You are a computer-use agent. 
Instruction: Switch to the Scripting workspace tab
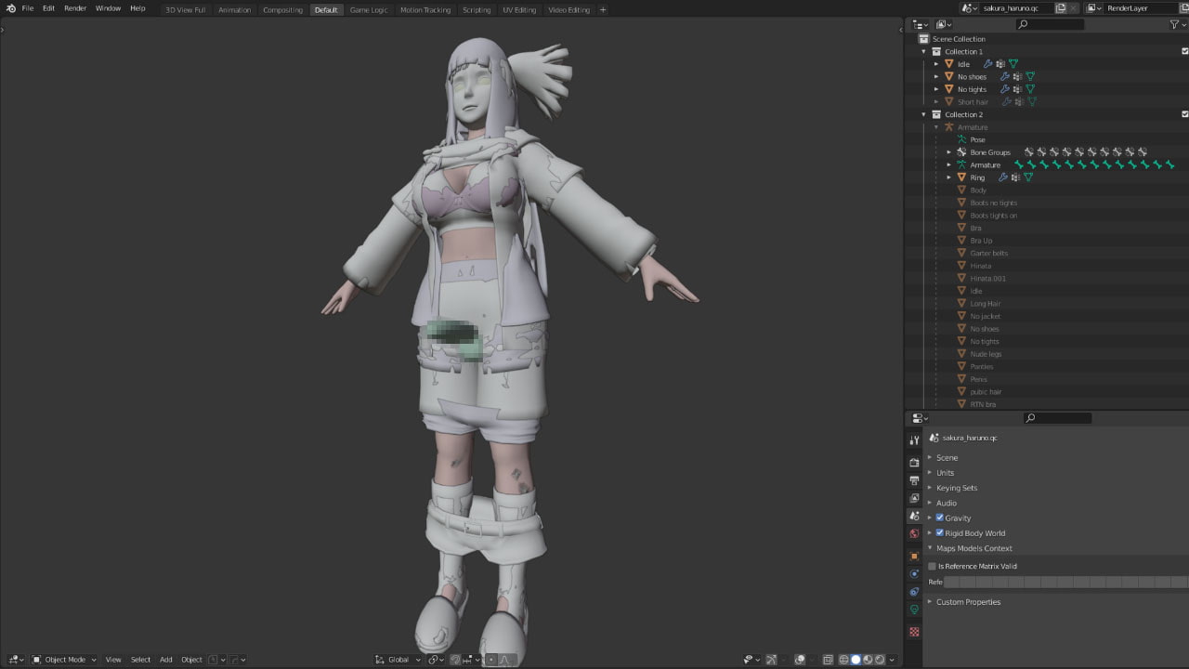[x=477, y=9]
